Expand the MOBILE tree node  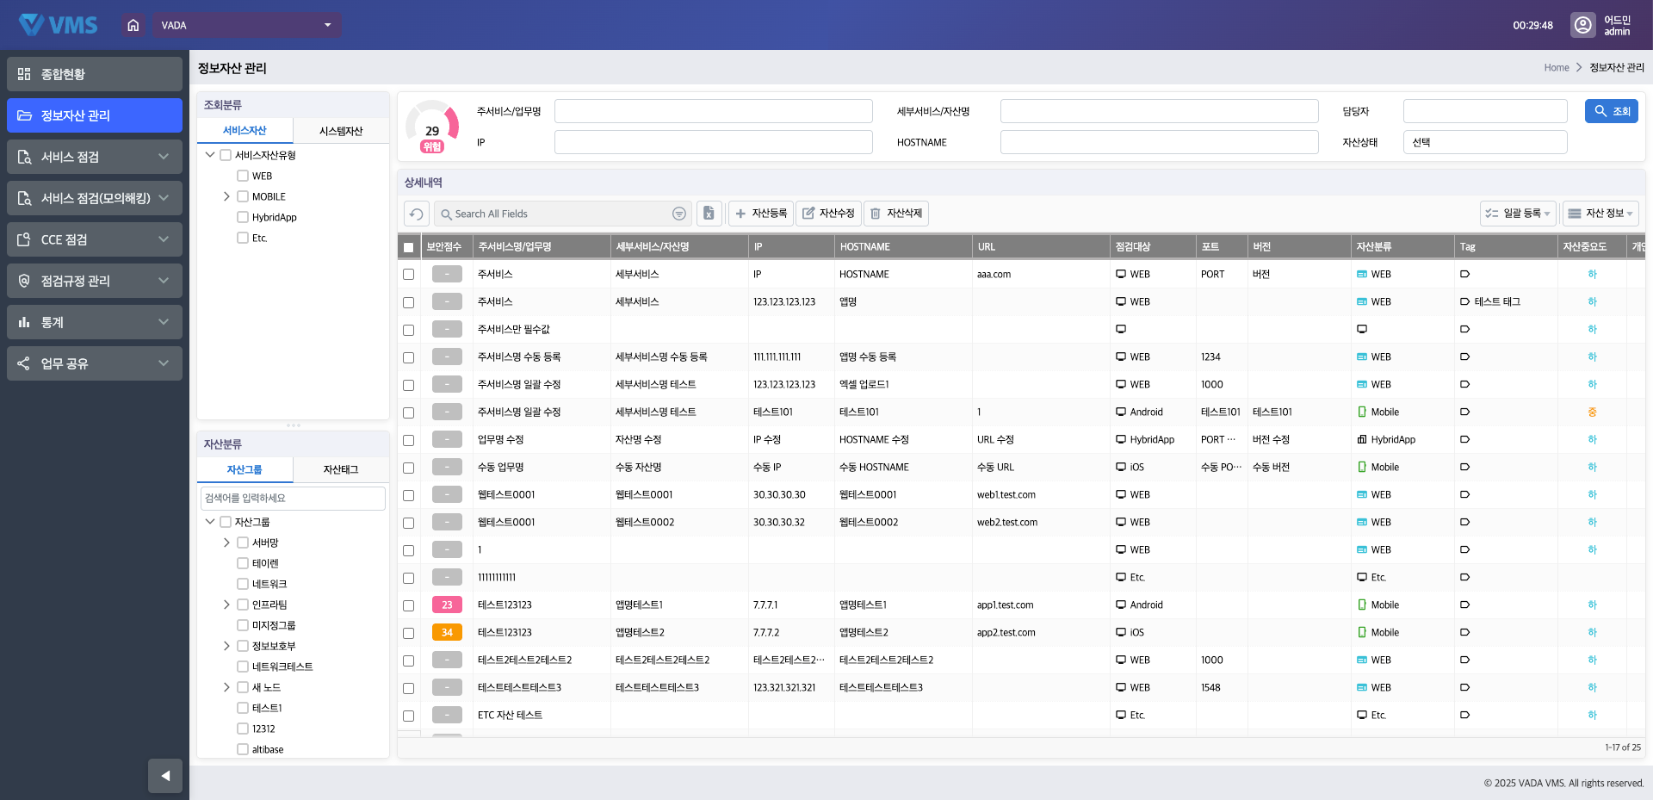coord(226,196)
